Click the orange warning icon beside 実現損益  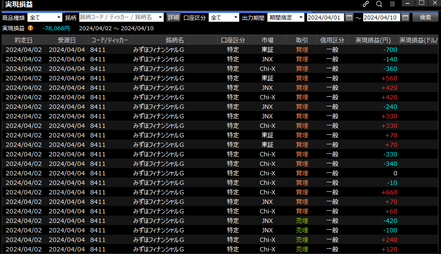30,28
